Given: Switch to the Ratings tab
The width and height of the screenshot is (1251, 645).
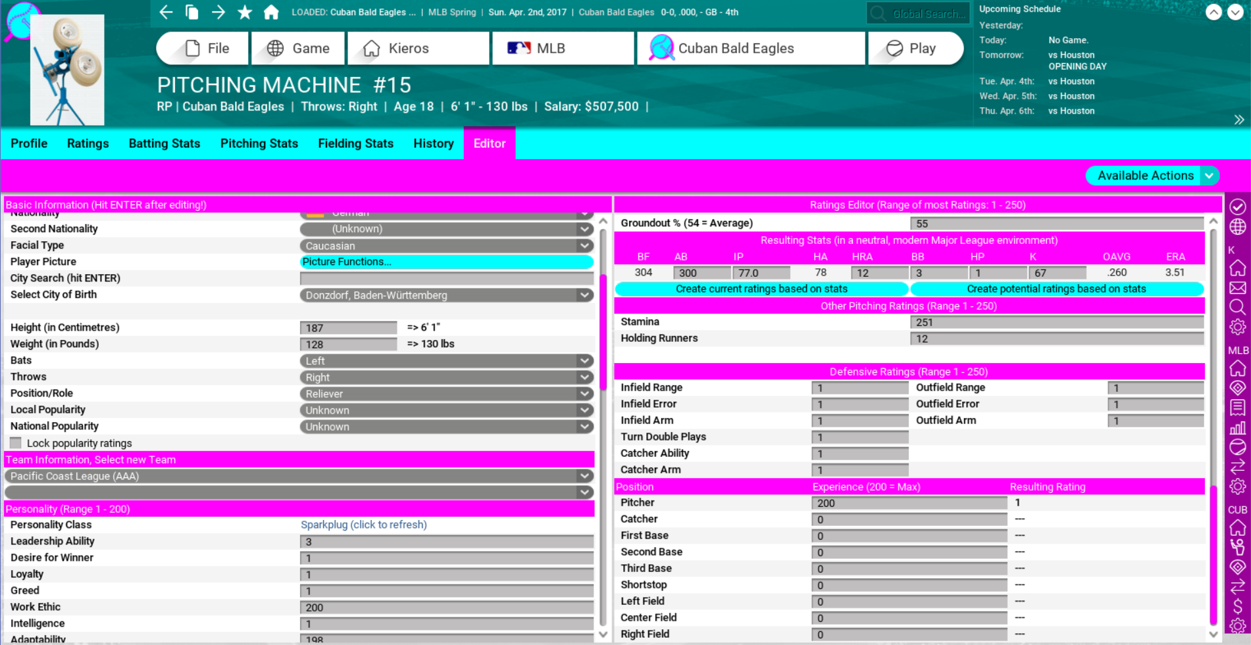Looking at the screenshot, I should [88, 143].
